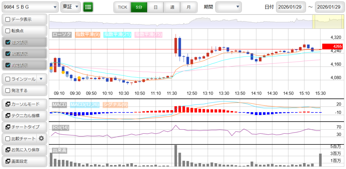Switch to the TICK chart interval

[122, 7]
